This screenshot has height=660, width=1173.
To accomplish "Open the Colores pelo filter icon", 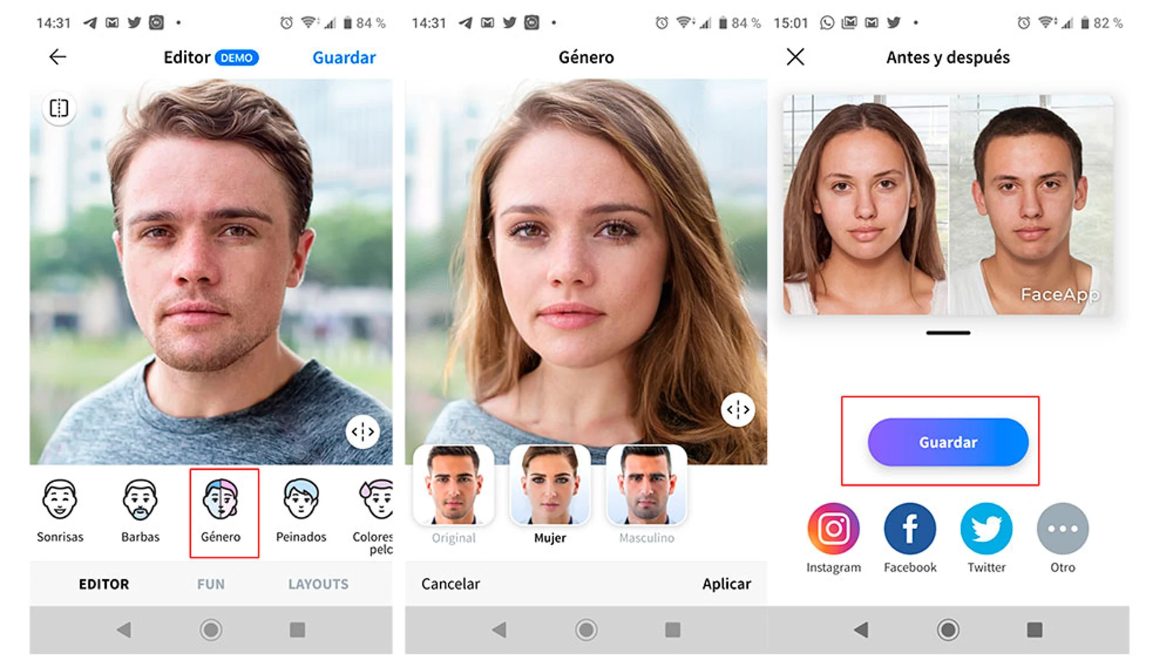I will (x=374, y=517).
